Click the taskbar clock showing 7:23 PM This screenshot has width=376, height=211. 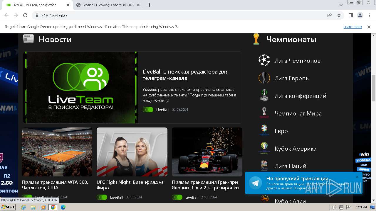click(361, 207)
